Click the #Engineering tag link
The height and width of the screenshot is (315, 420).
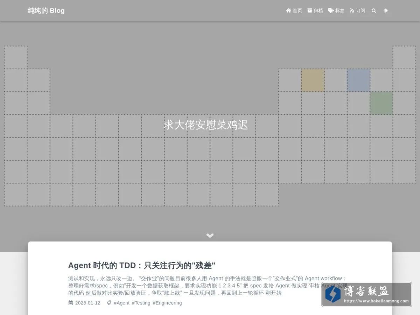[167, 303]
